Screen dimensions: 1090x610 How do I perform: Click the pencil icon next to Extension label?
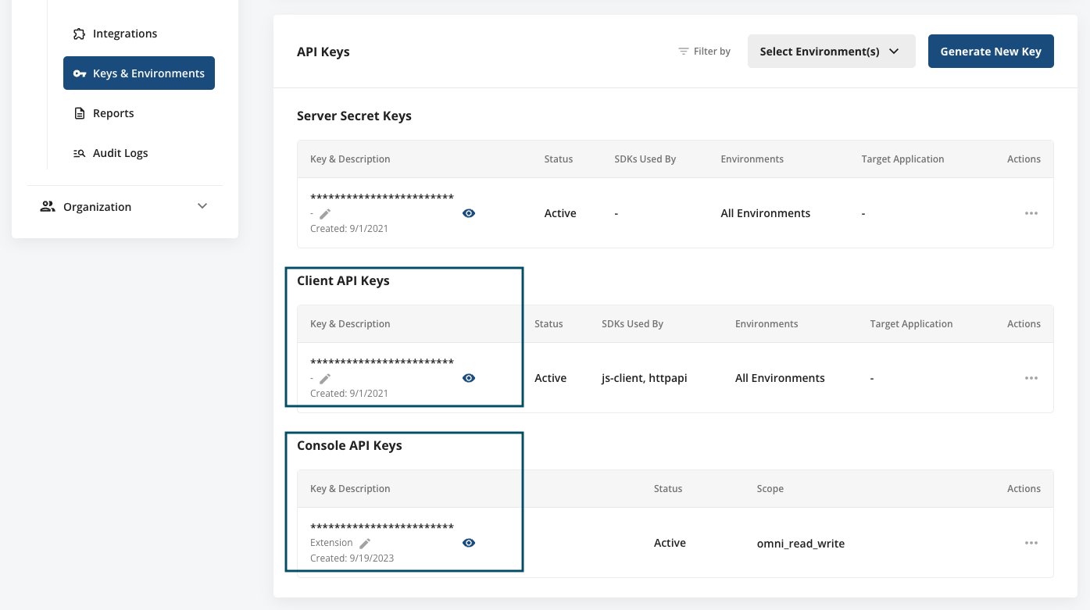(365, 542)
